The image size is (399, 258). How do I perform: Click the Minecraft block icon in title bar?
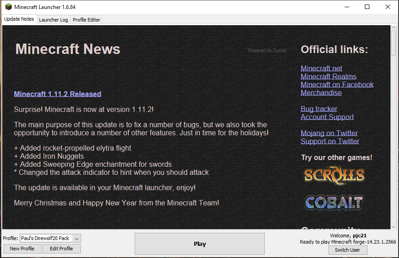(x=8, y=7)
